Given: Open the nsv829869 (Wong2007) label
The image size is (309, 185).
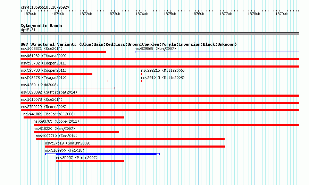Looking at the screenshot, I should tap(155, 49).
